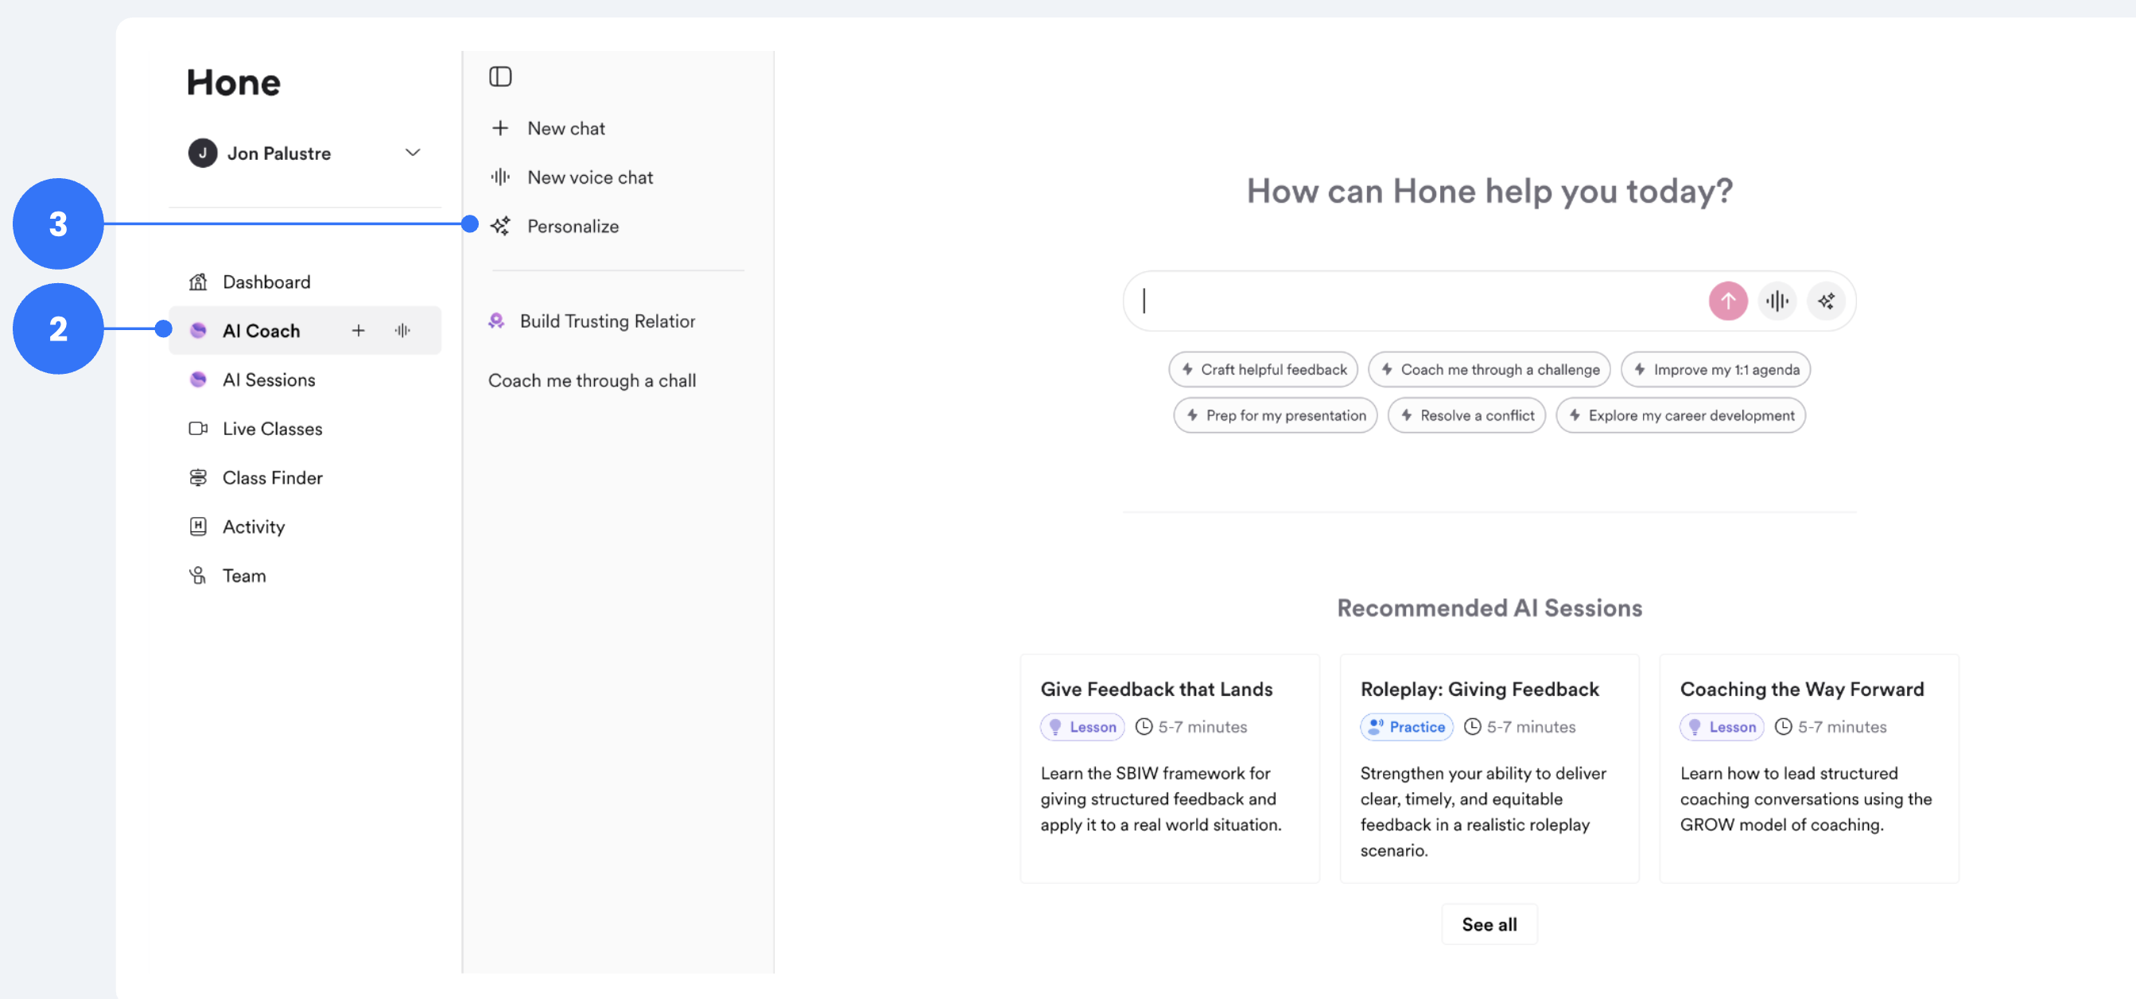Select the Craft helpful feedback suggestion chip
2136x999 pixels.
click(x=1263, y=370)
